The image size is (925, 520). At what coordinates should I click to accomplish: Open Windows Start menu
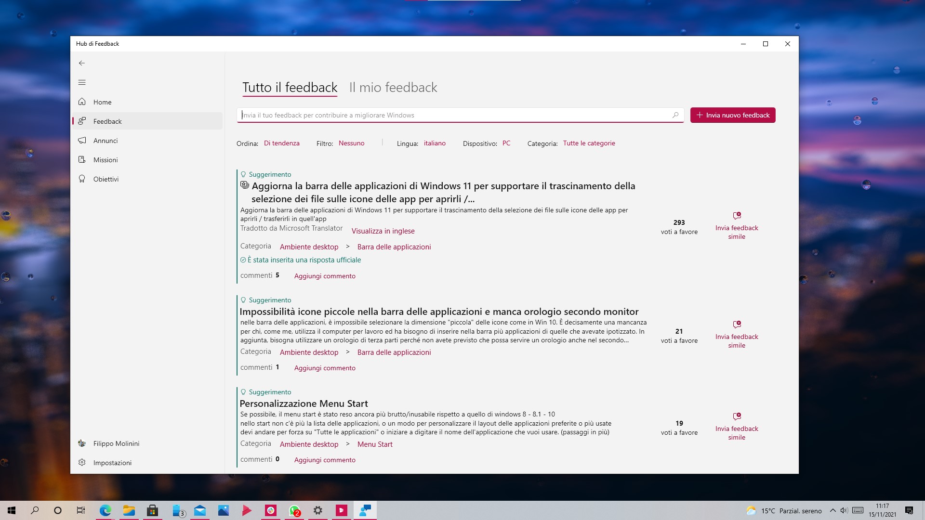[x=12, y=510]
